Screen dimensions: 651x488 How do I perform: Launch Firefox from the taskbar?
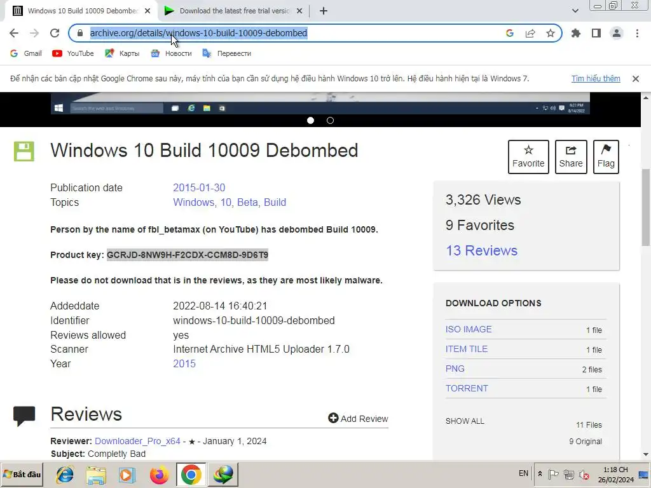click(x=159, y=475)
